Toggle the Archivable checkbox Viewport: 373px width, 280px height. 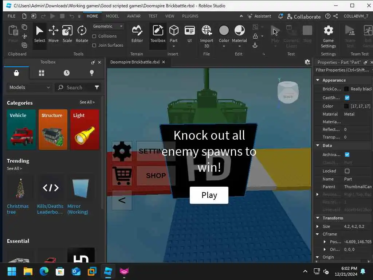347,155
